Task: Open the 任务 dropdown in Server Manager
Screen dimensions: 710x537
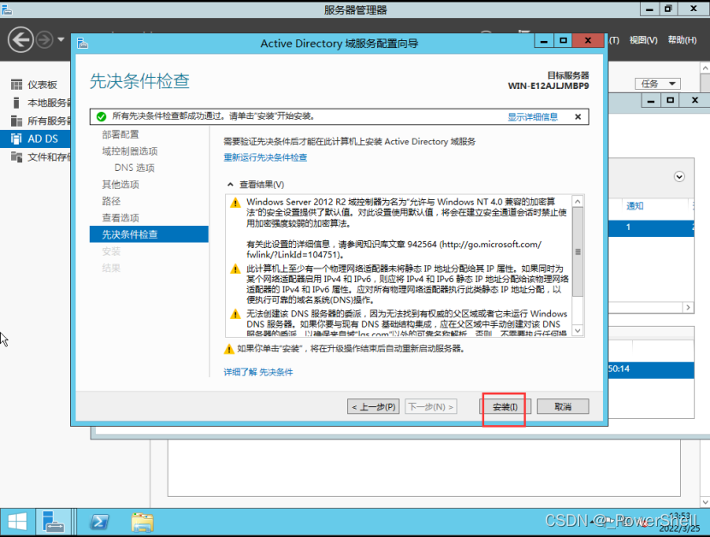Action: [658, 84]
